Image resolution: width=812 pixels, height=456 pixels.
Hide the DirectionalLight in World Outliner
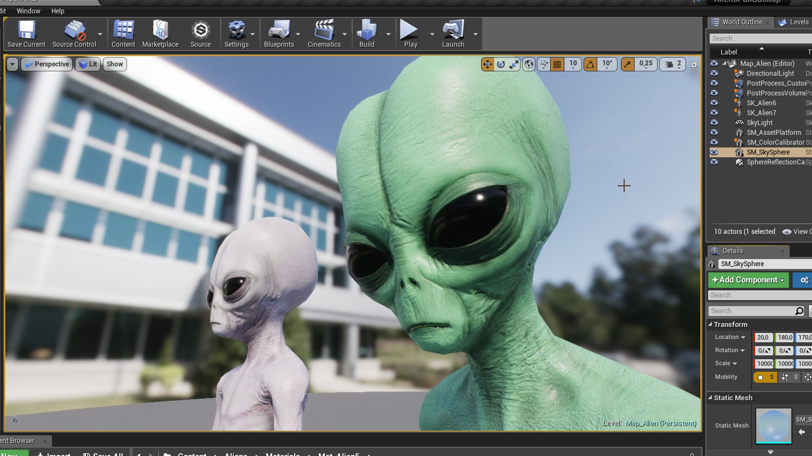click(x=714, y=73)
